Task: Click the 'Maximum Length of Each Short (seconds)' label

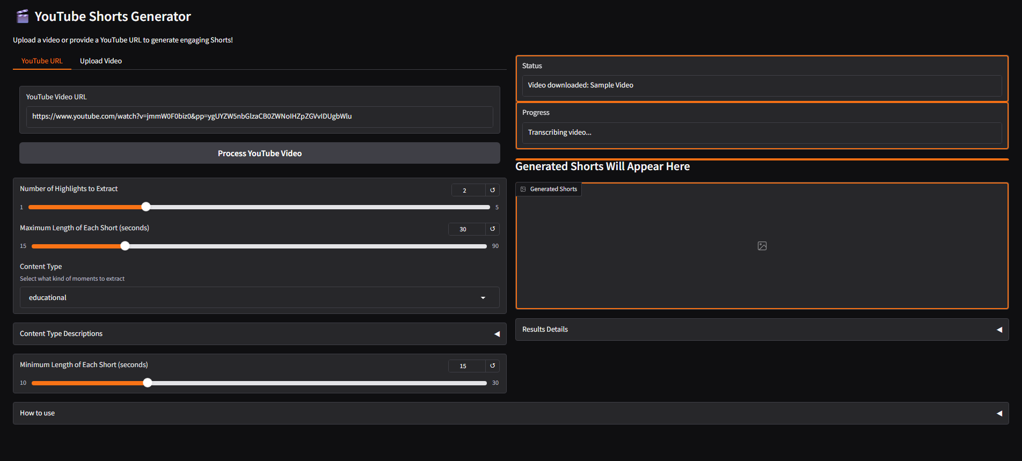Action: (85, 228)
